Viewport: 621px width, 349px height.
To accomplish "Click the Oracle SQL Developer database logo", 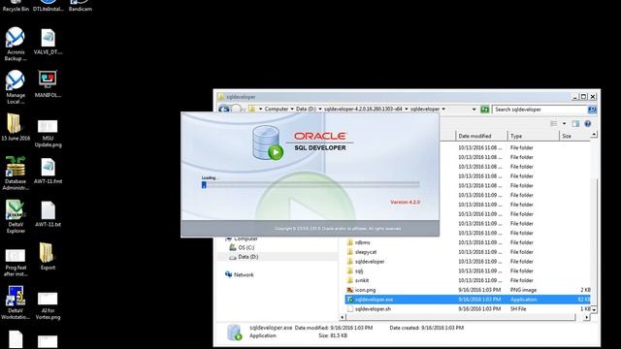I will [268, 143].
